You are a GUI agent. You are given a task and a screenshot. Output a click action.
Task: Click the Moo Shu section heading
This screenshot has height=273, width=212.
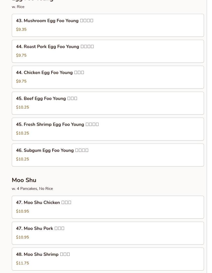[x=24, y=180]
